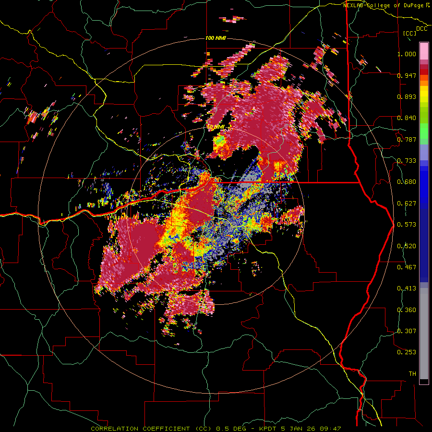The image size is (432, 432).
Task: Click the 1.000 value on the color scale
Action: click(x=407, y=54)
